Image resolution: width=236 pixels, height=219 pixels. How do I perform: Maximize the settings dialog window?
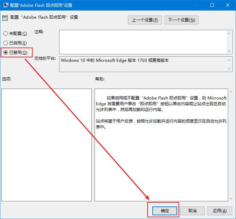[x=212, y=5]
